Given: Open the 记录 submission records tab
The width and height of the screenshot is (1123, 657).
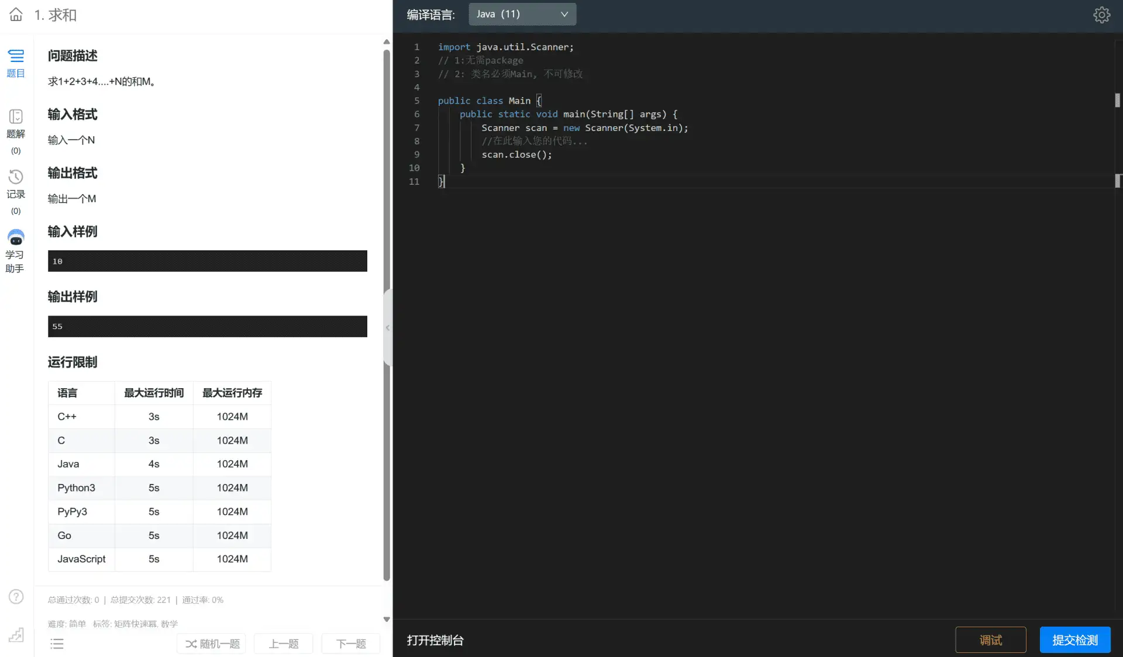Looking at the screenshot, I should click(x=16, y=192).
